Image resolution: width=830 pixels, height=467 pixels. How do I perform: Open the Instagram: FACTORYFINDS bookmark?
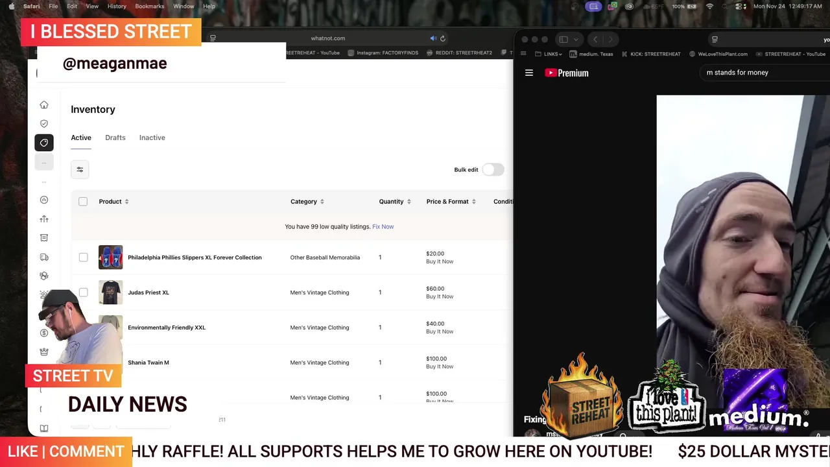383,53
